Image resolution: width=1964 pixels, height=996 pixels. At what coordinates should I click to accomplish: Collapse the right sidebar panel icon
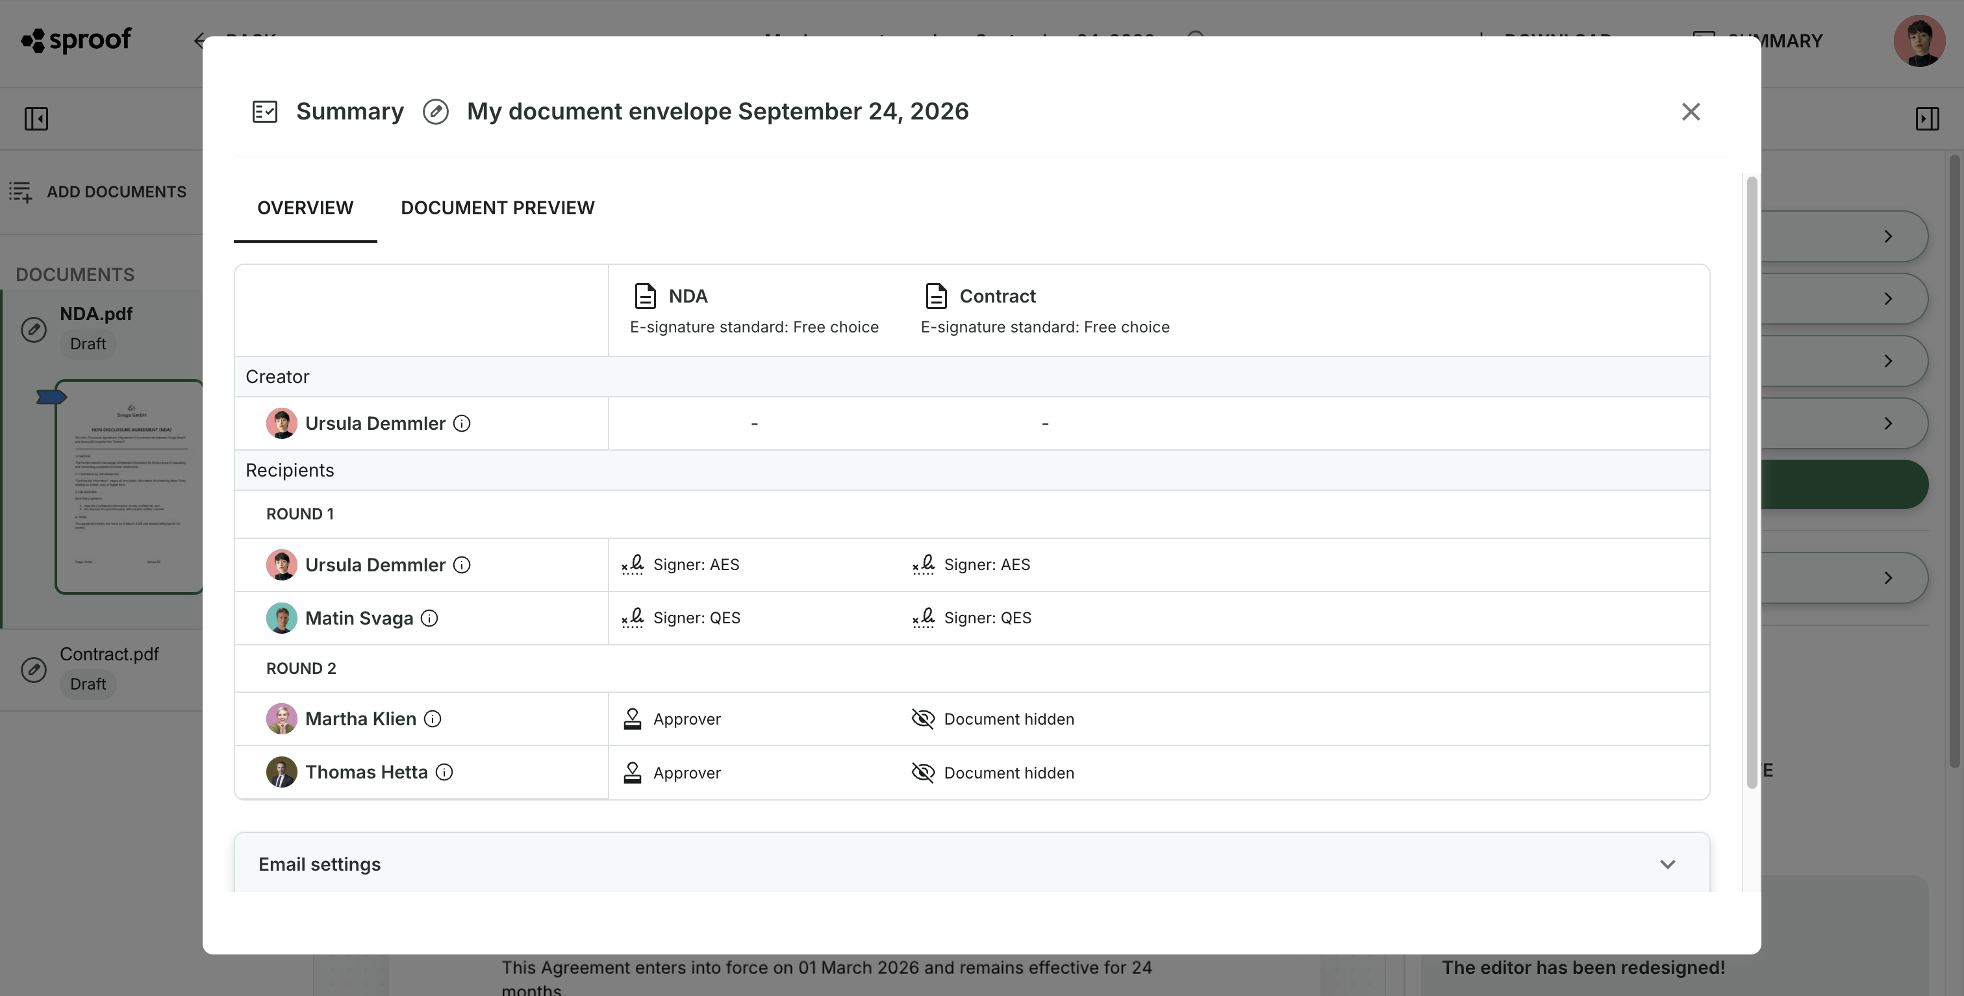1926,118
